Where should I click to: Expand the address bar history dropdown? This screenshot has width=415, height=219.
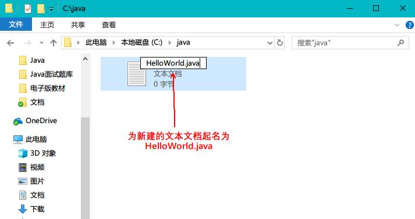(269, 43)
